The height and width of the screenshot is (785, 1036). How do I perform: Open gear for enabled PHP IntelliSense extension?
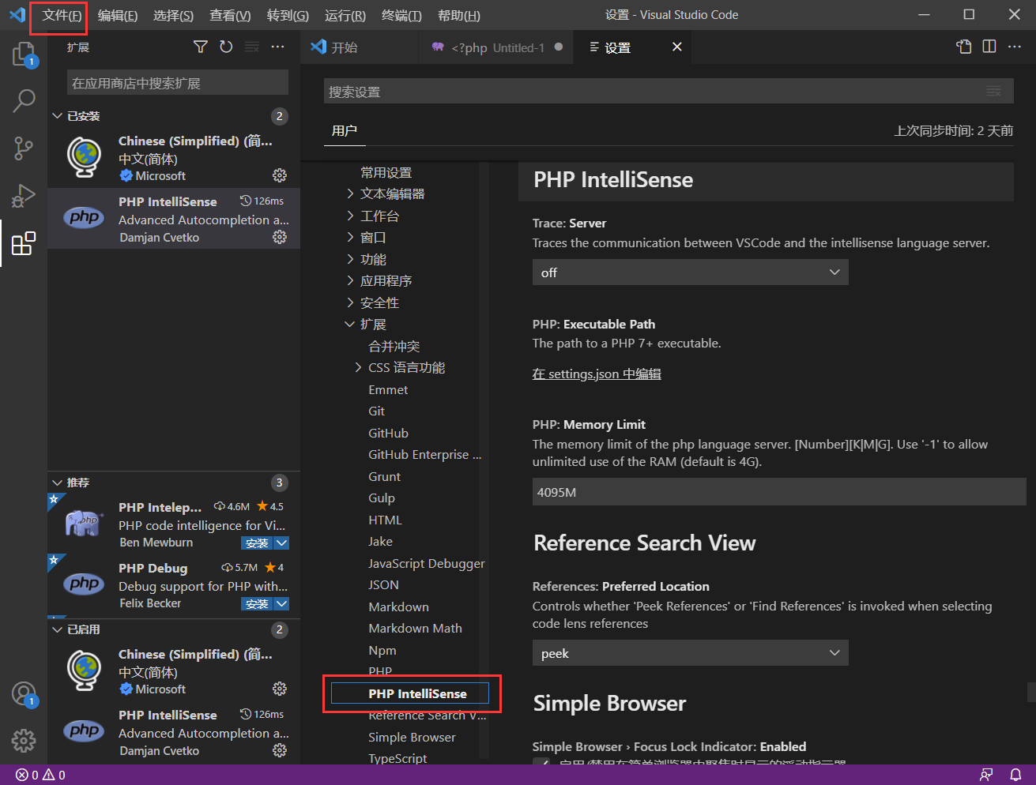(x=280, y=750)
